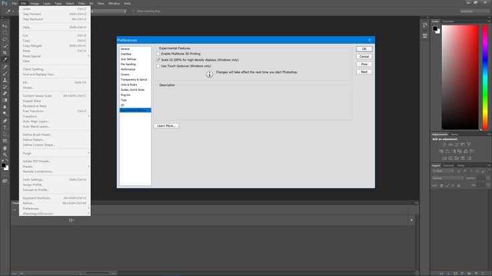Switch to the Channels tab

[449, 165]
